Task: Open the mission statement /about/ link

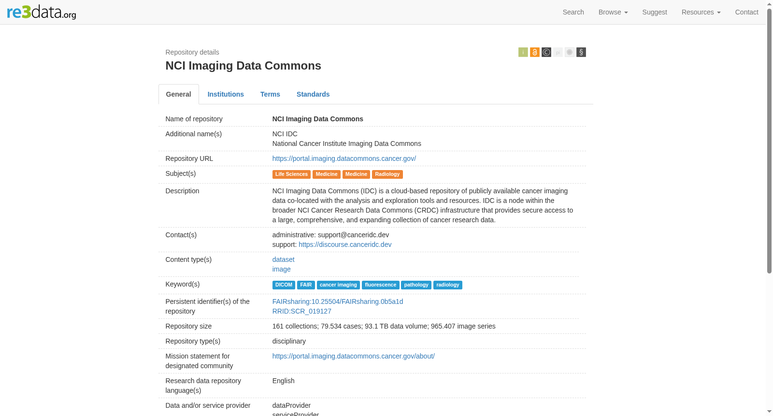Action: coord(354,356)
